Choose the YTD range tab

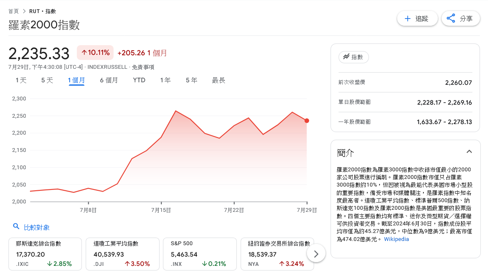(139, 80)
